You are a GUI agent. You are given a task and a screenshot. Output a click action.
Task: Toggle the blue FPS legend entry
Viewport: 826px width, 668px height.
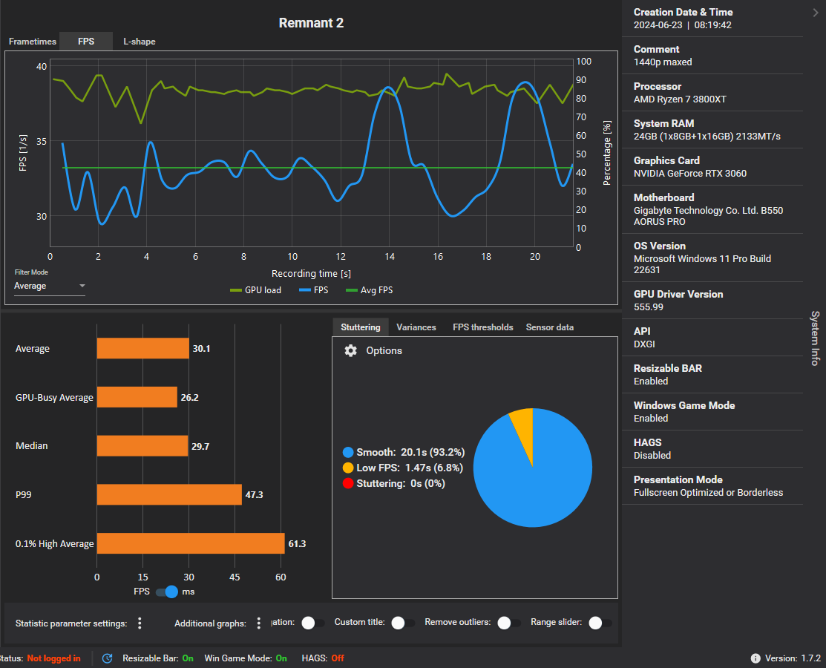(x=313, y=290)
